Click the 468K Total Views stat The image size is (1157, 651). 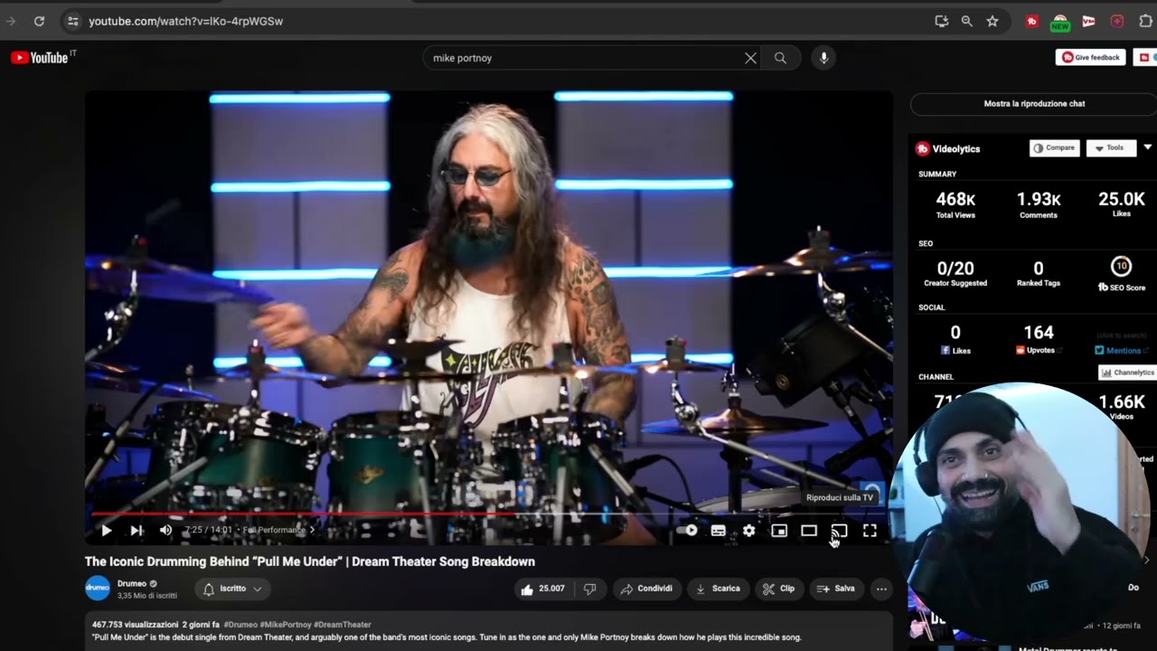point(955,204)
